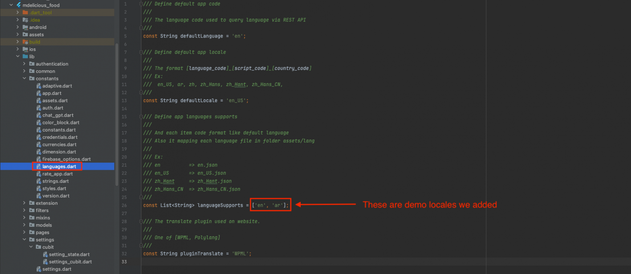Viewport: 631px width, 274px height.
Task: Click the project tree vertical scrollbar
Action: (x=117, y=121)
